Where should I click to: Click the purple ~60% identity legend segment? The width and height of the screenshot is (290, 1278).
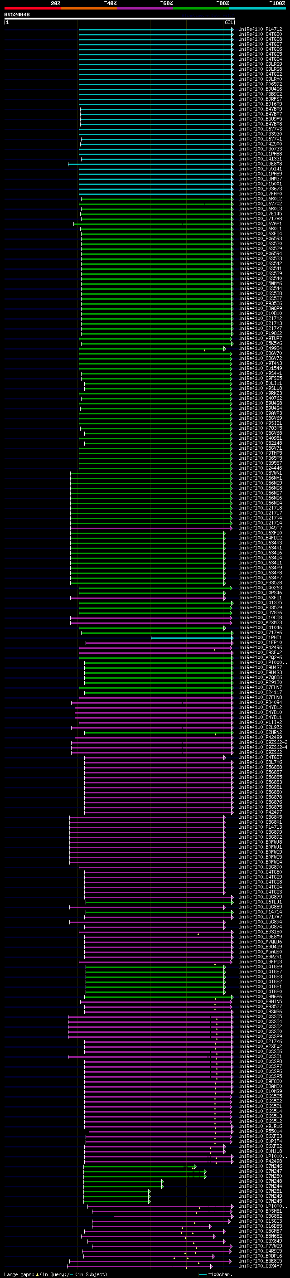[145, 8]
